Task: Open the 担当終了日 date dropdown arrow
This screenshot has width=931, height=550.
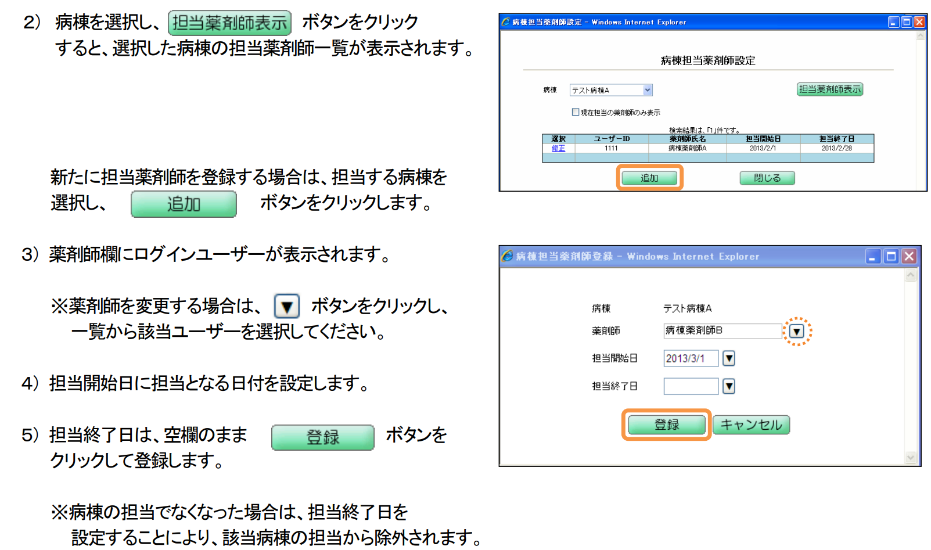Action: 729,386
